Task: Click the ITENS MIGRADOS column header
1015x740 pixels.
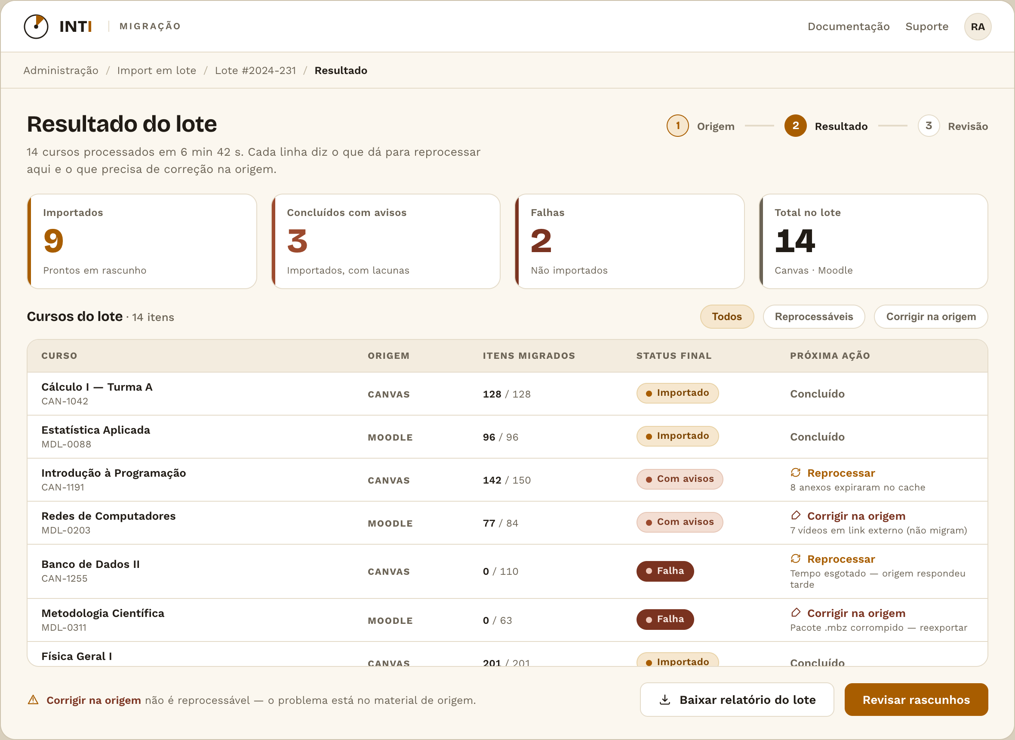Action: point(528,356)
